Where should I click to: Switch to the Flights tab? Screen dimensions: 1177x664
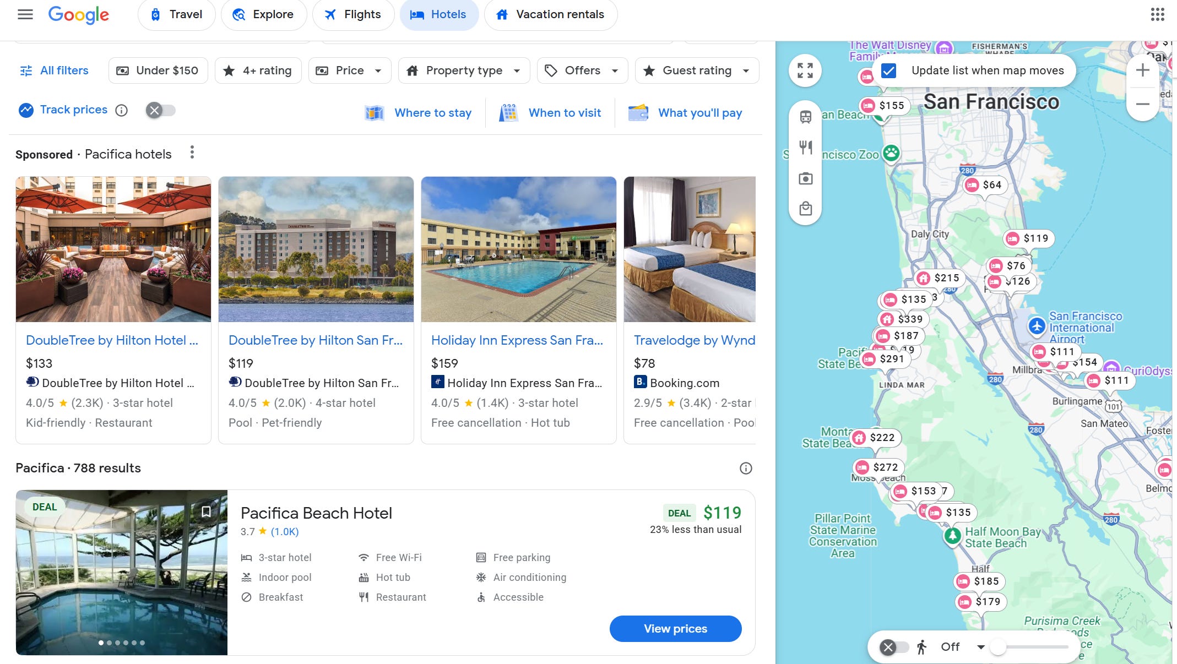click(x=353, y=14)
